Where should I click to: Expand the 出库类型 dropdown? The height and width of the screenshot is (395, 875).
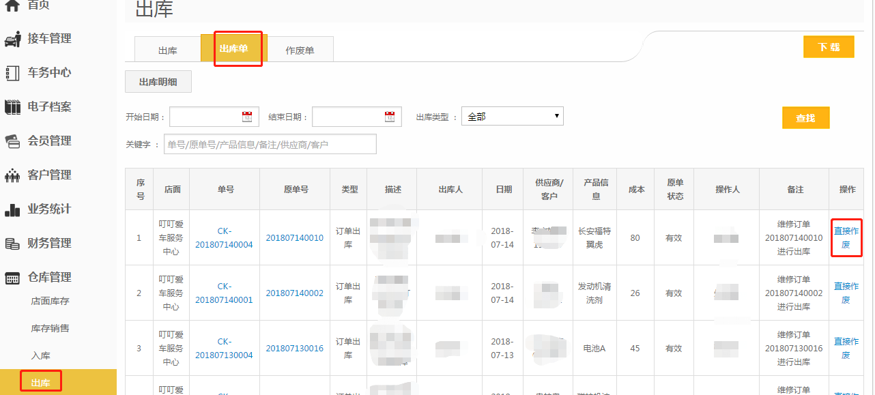512,117
